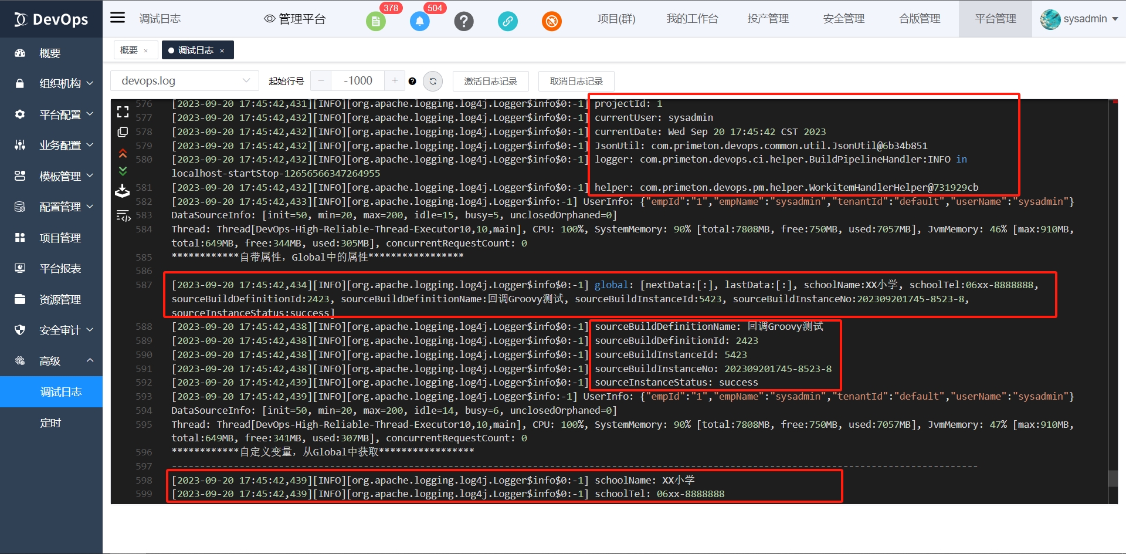1126x554 pixels.
Task: Jump to log top with orange up arrows
Action: pyautogui.click(x=123, y=153)
